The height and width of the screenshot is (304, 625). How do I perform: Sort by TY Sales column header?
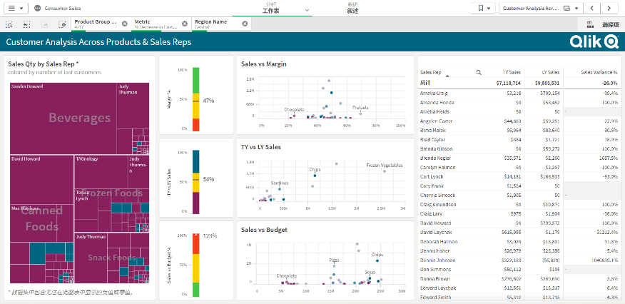click(512, 73)
